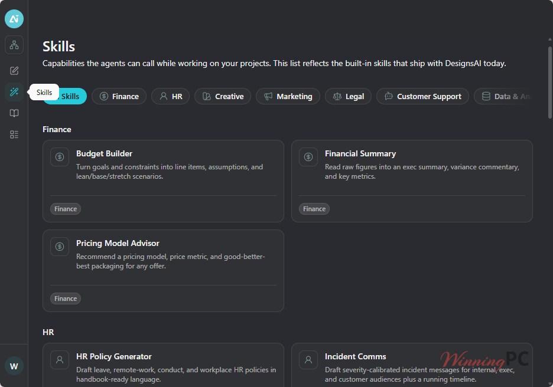Click the "Capabilities the agents can call" subtitle
The width and height of the screenshot is (553, 387).
point(274,63)
